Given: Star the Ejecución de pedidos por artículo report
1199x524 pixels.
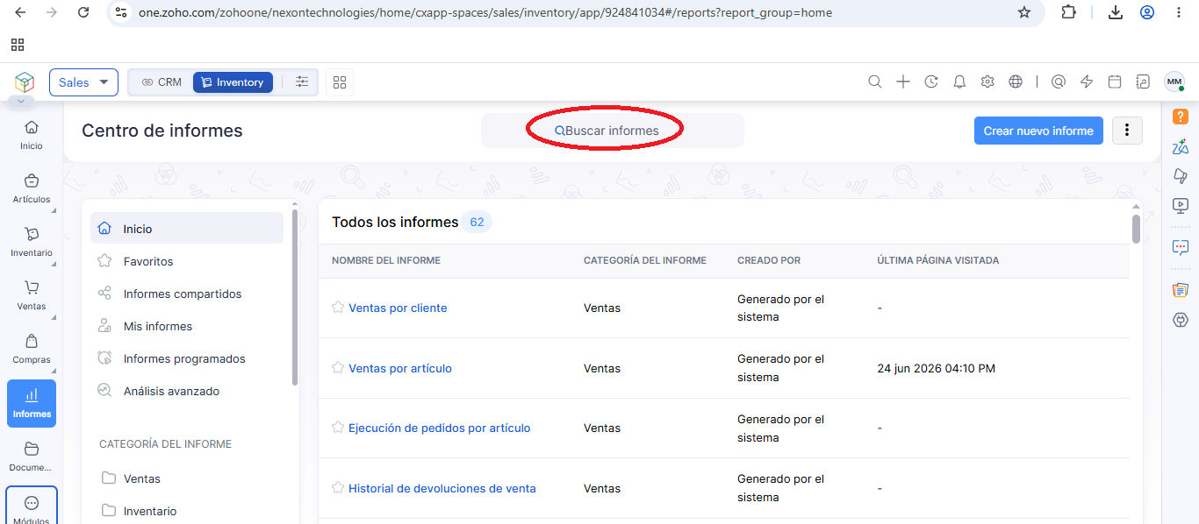Looking at the screenshot, I should [338, 427].
